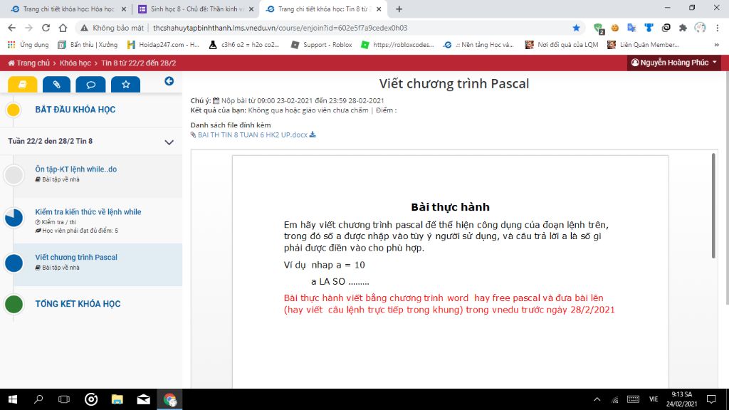This screenshot has width=729, height=410.
Task: Go to Khóa học breadcrumb
Action: [x=75, y=63]
